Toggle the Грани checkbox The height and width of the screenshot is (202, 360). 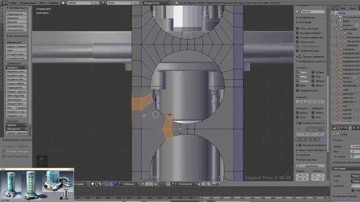(298, 72)
